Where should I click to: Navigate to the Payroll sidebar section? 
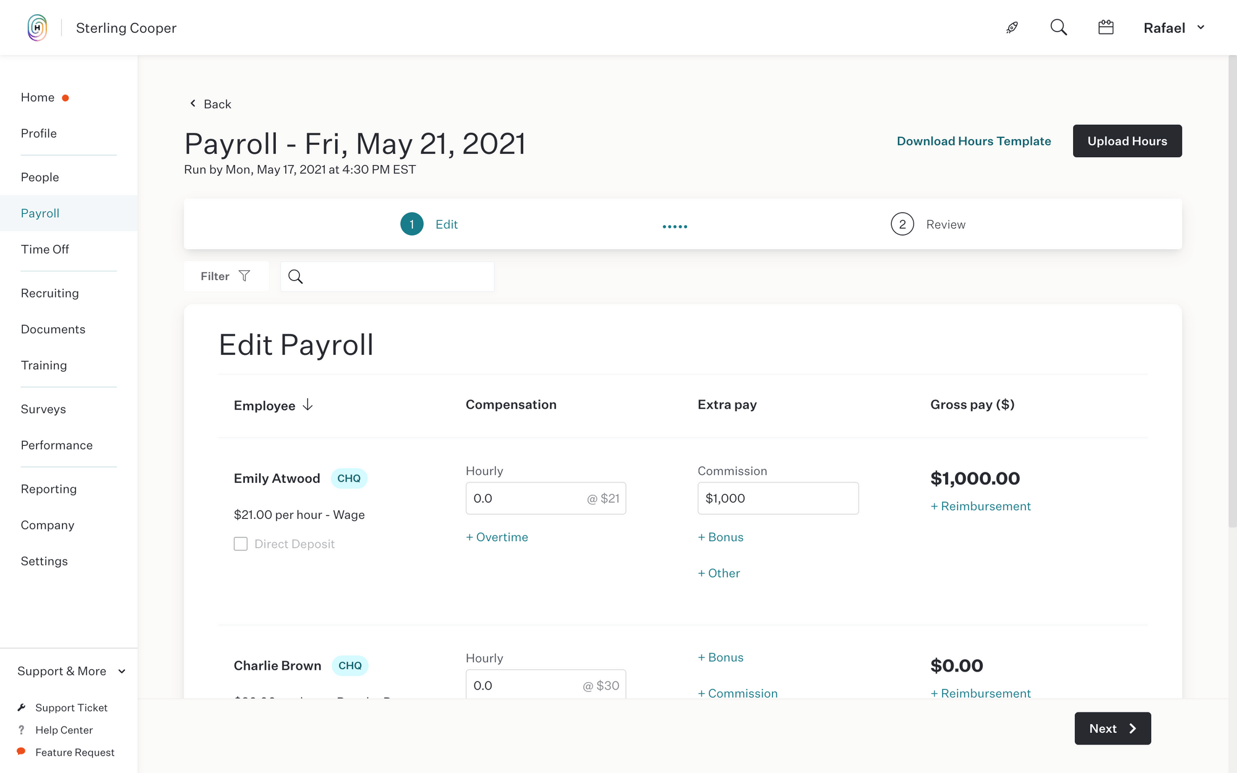tap(40, 213)
